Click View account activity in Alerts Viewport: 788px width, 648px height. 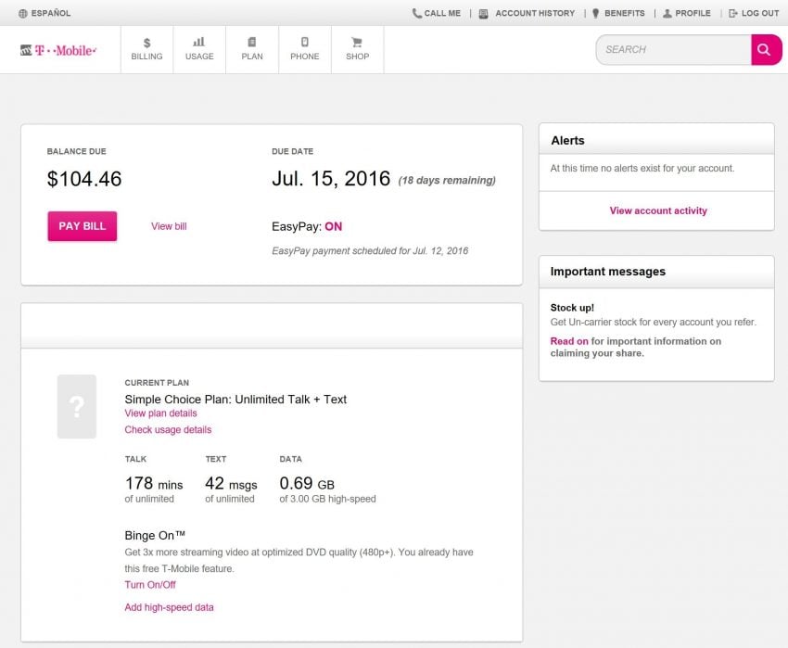(657, 210)
